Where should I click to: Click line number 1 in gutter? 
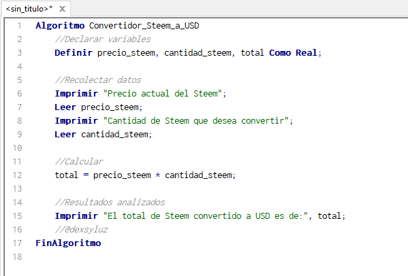[x=20, y=26]
